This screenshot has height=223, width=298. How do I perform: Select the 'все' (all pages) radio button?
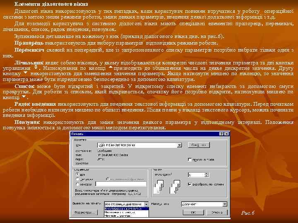tap(77, 174)
